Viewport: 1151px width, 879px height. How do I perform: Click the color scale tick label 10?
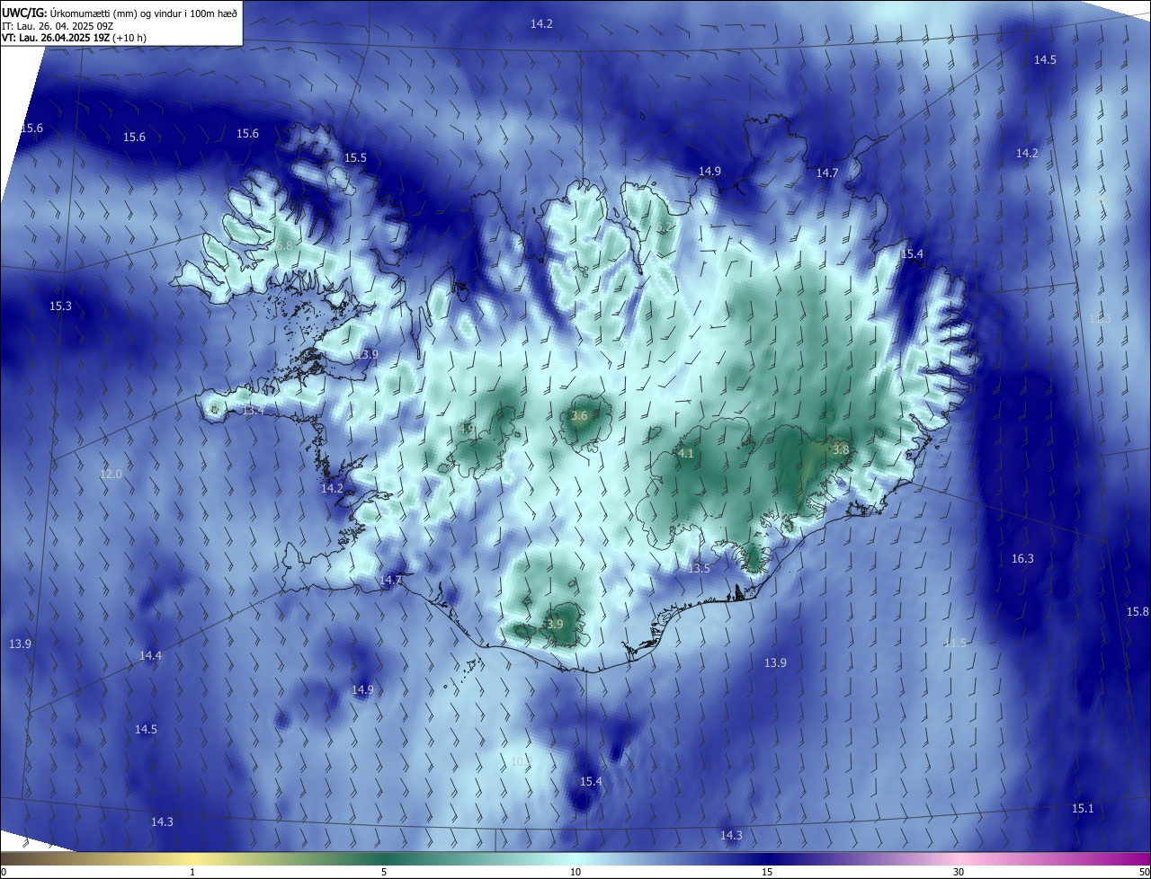575,872
